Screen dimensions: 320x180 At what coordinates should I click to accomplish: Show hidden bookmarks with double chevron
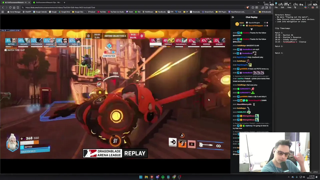254,12
